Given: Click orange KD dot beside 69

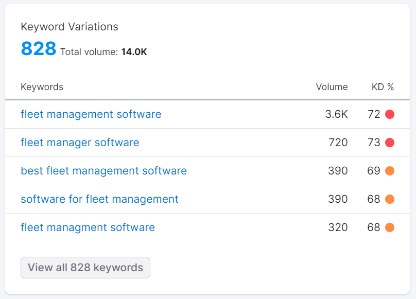Looking at the screenshot, I should pos(389,171).
